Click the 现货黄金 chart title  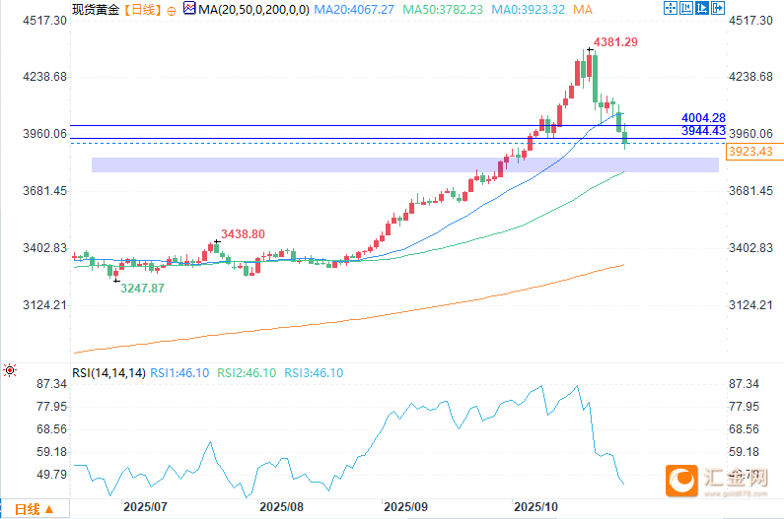click(96, 10)
